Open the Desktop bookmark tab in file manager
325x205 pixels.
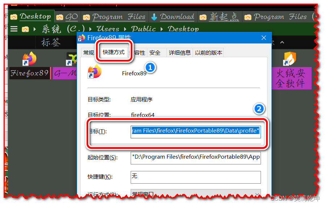pyautogui.click(x=31, y=16)
